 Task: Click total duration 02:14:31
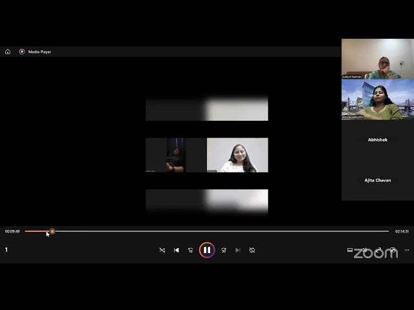click(x=402, y=231)
